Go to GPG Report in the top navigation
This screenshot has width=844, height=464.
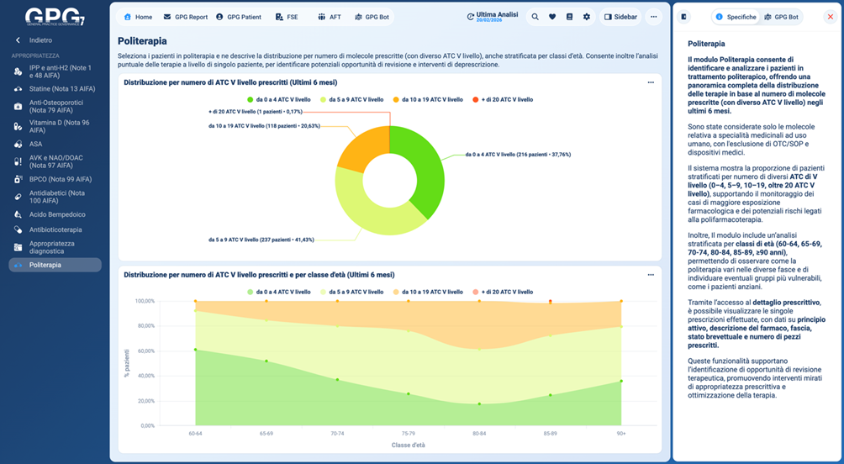(186, 17)
